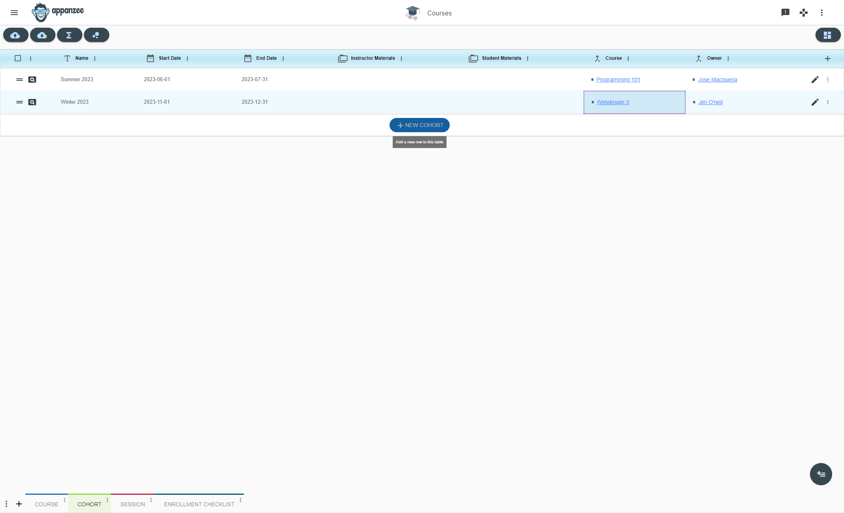This screenshot has width=844, height=513.
Task: Click the Courses graduation cap icon
Action: click(412, 13)
